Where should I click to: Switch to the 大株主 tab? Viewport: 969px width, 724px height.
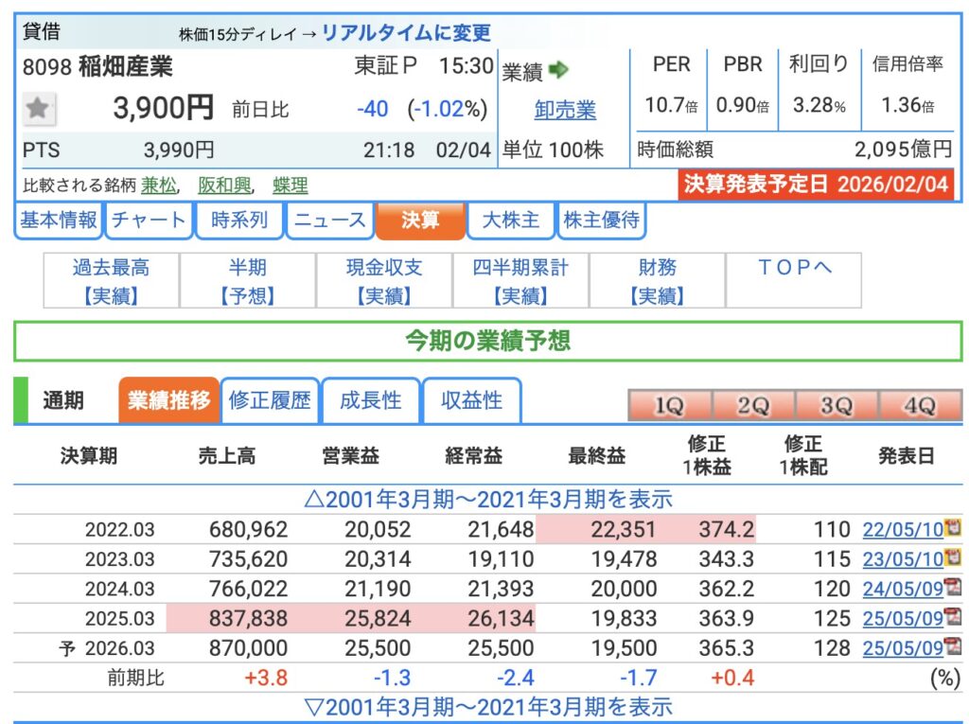(511, 221)
